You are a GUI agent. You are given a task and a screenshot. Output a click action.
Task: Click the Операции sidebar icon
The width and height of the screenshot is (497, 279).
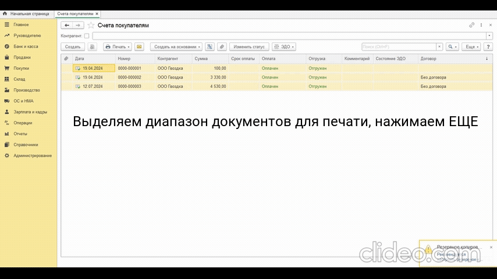pyautogui.click(x=6, y=123)
